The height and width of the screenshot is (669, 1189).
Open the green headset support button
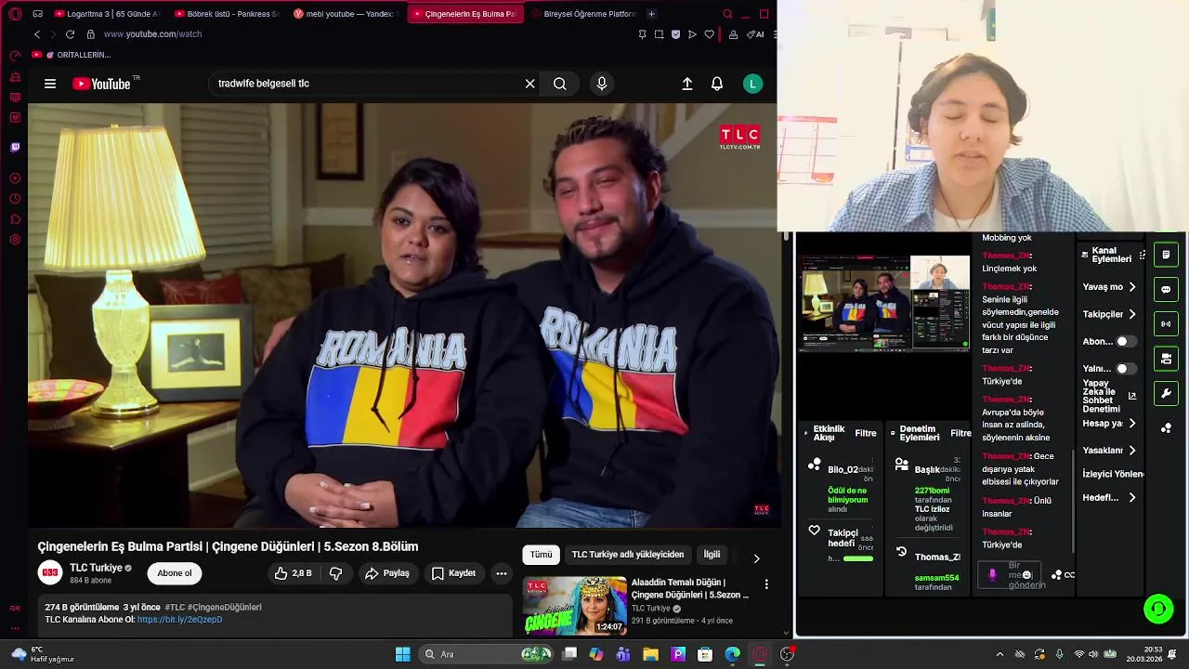coord(1158,610)
